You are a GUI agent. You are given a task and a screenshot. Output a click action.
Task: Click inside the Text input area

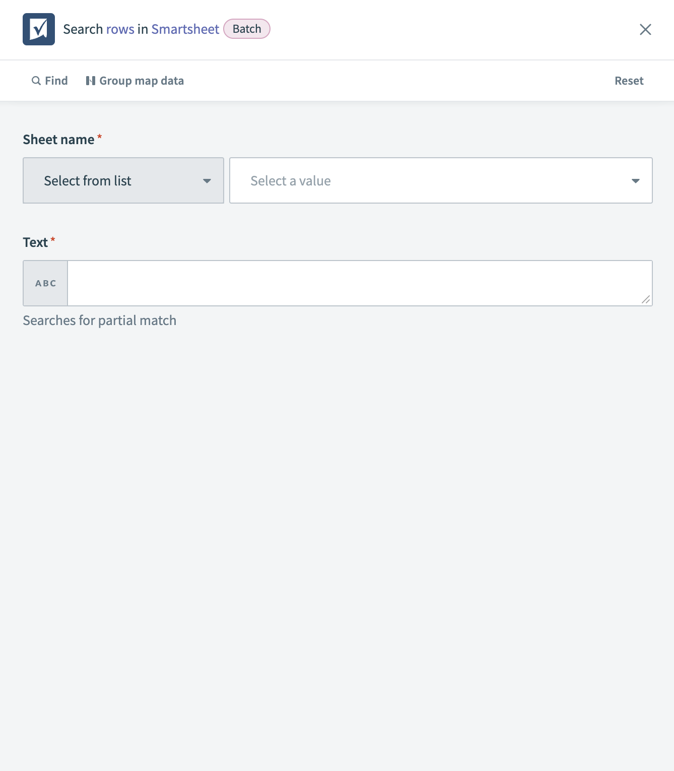(x=353, y=283)
